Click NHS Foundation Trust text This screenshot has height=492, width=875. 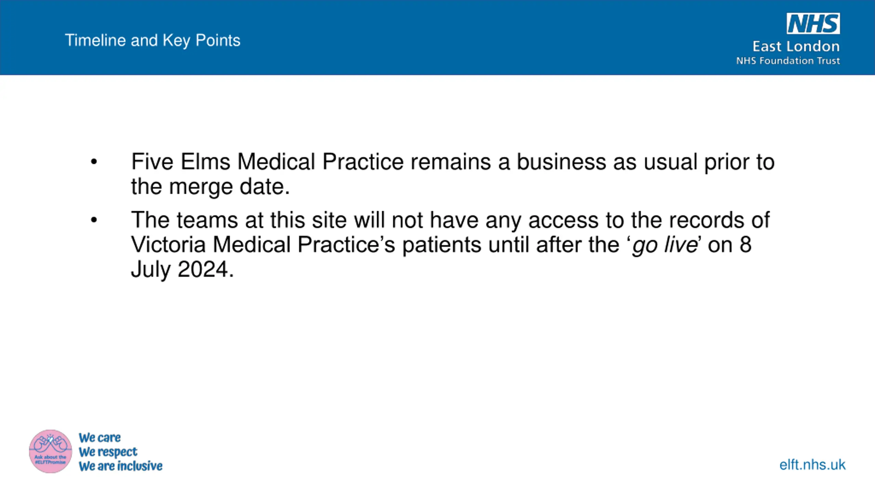pos(788,61)
